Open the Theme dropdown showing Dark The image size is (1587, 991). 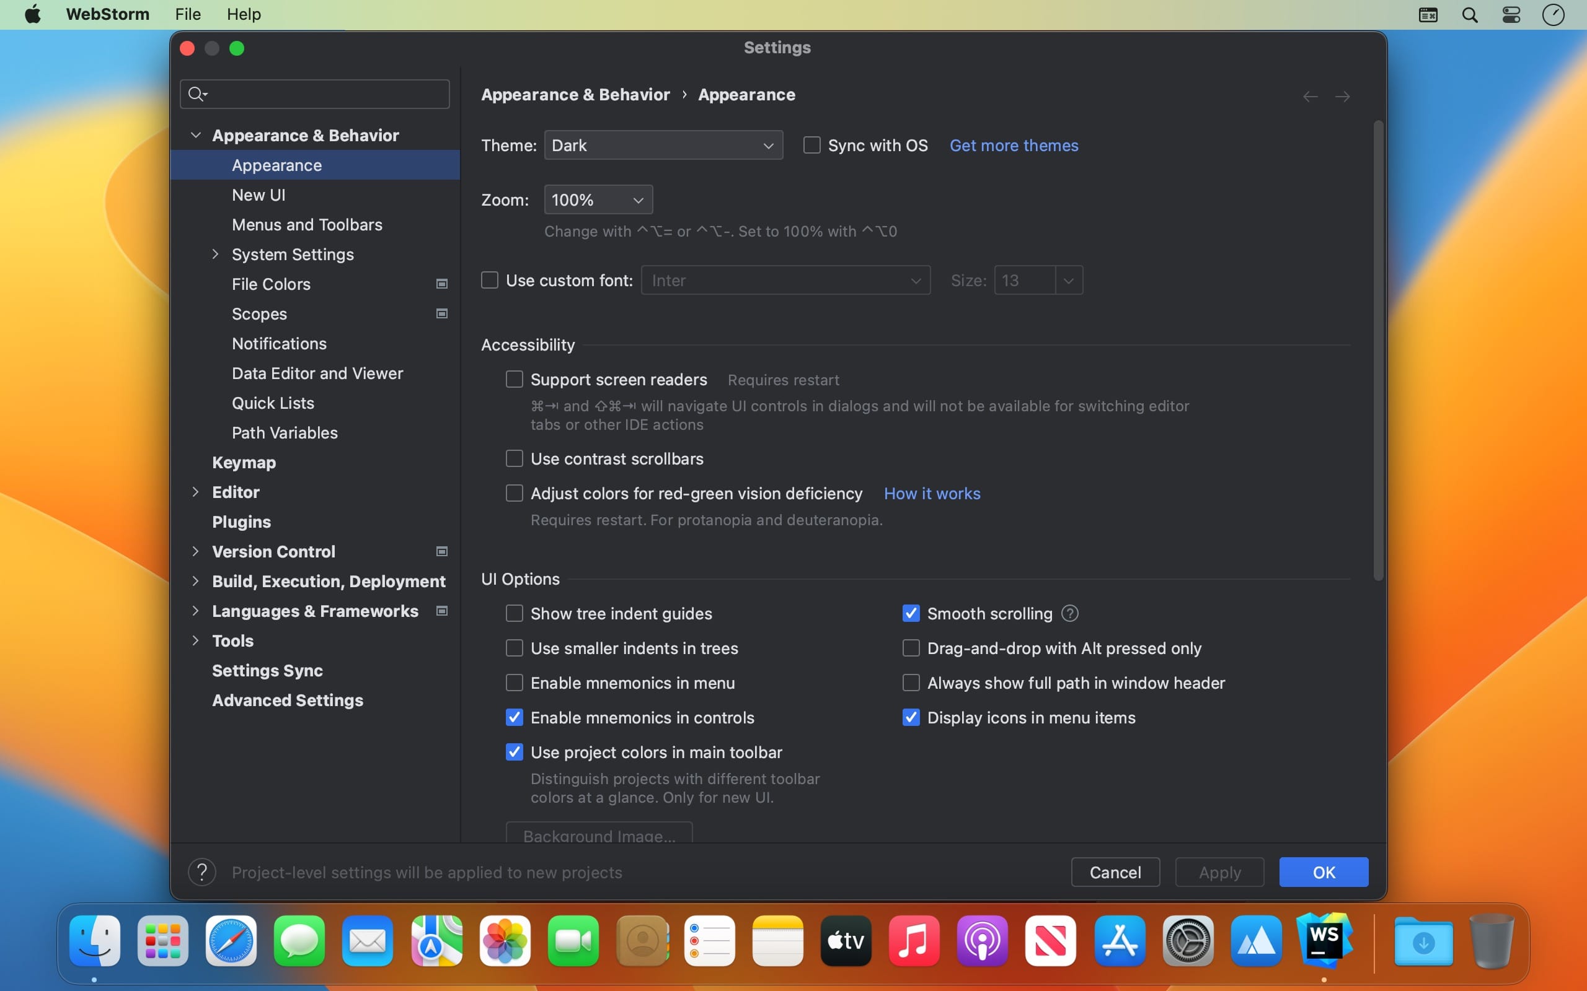664,145
